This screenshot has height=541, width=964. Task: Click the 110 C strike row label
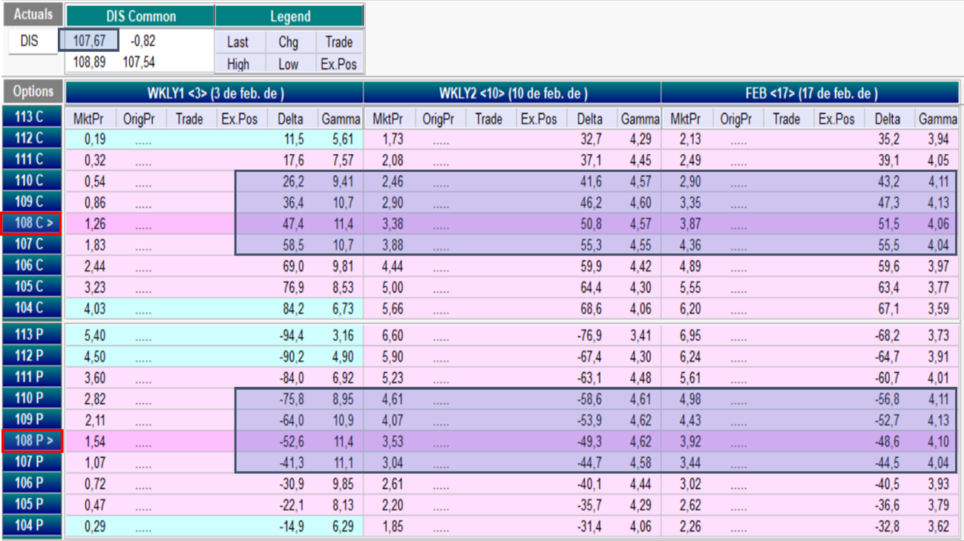tap(32, 180)
